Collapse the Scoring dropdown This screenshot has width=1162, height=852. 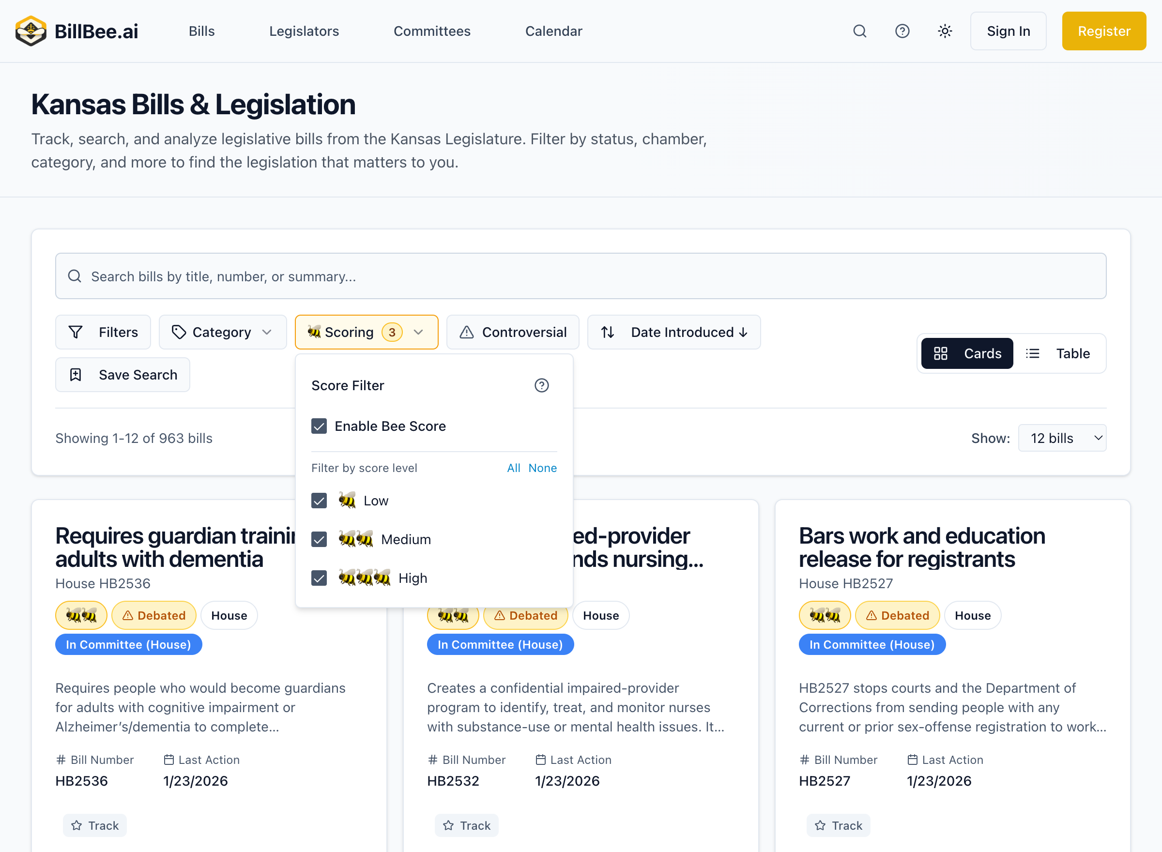tap(366, 332)
